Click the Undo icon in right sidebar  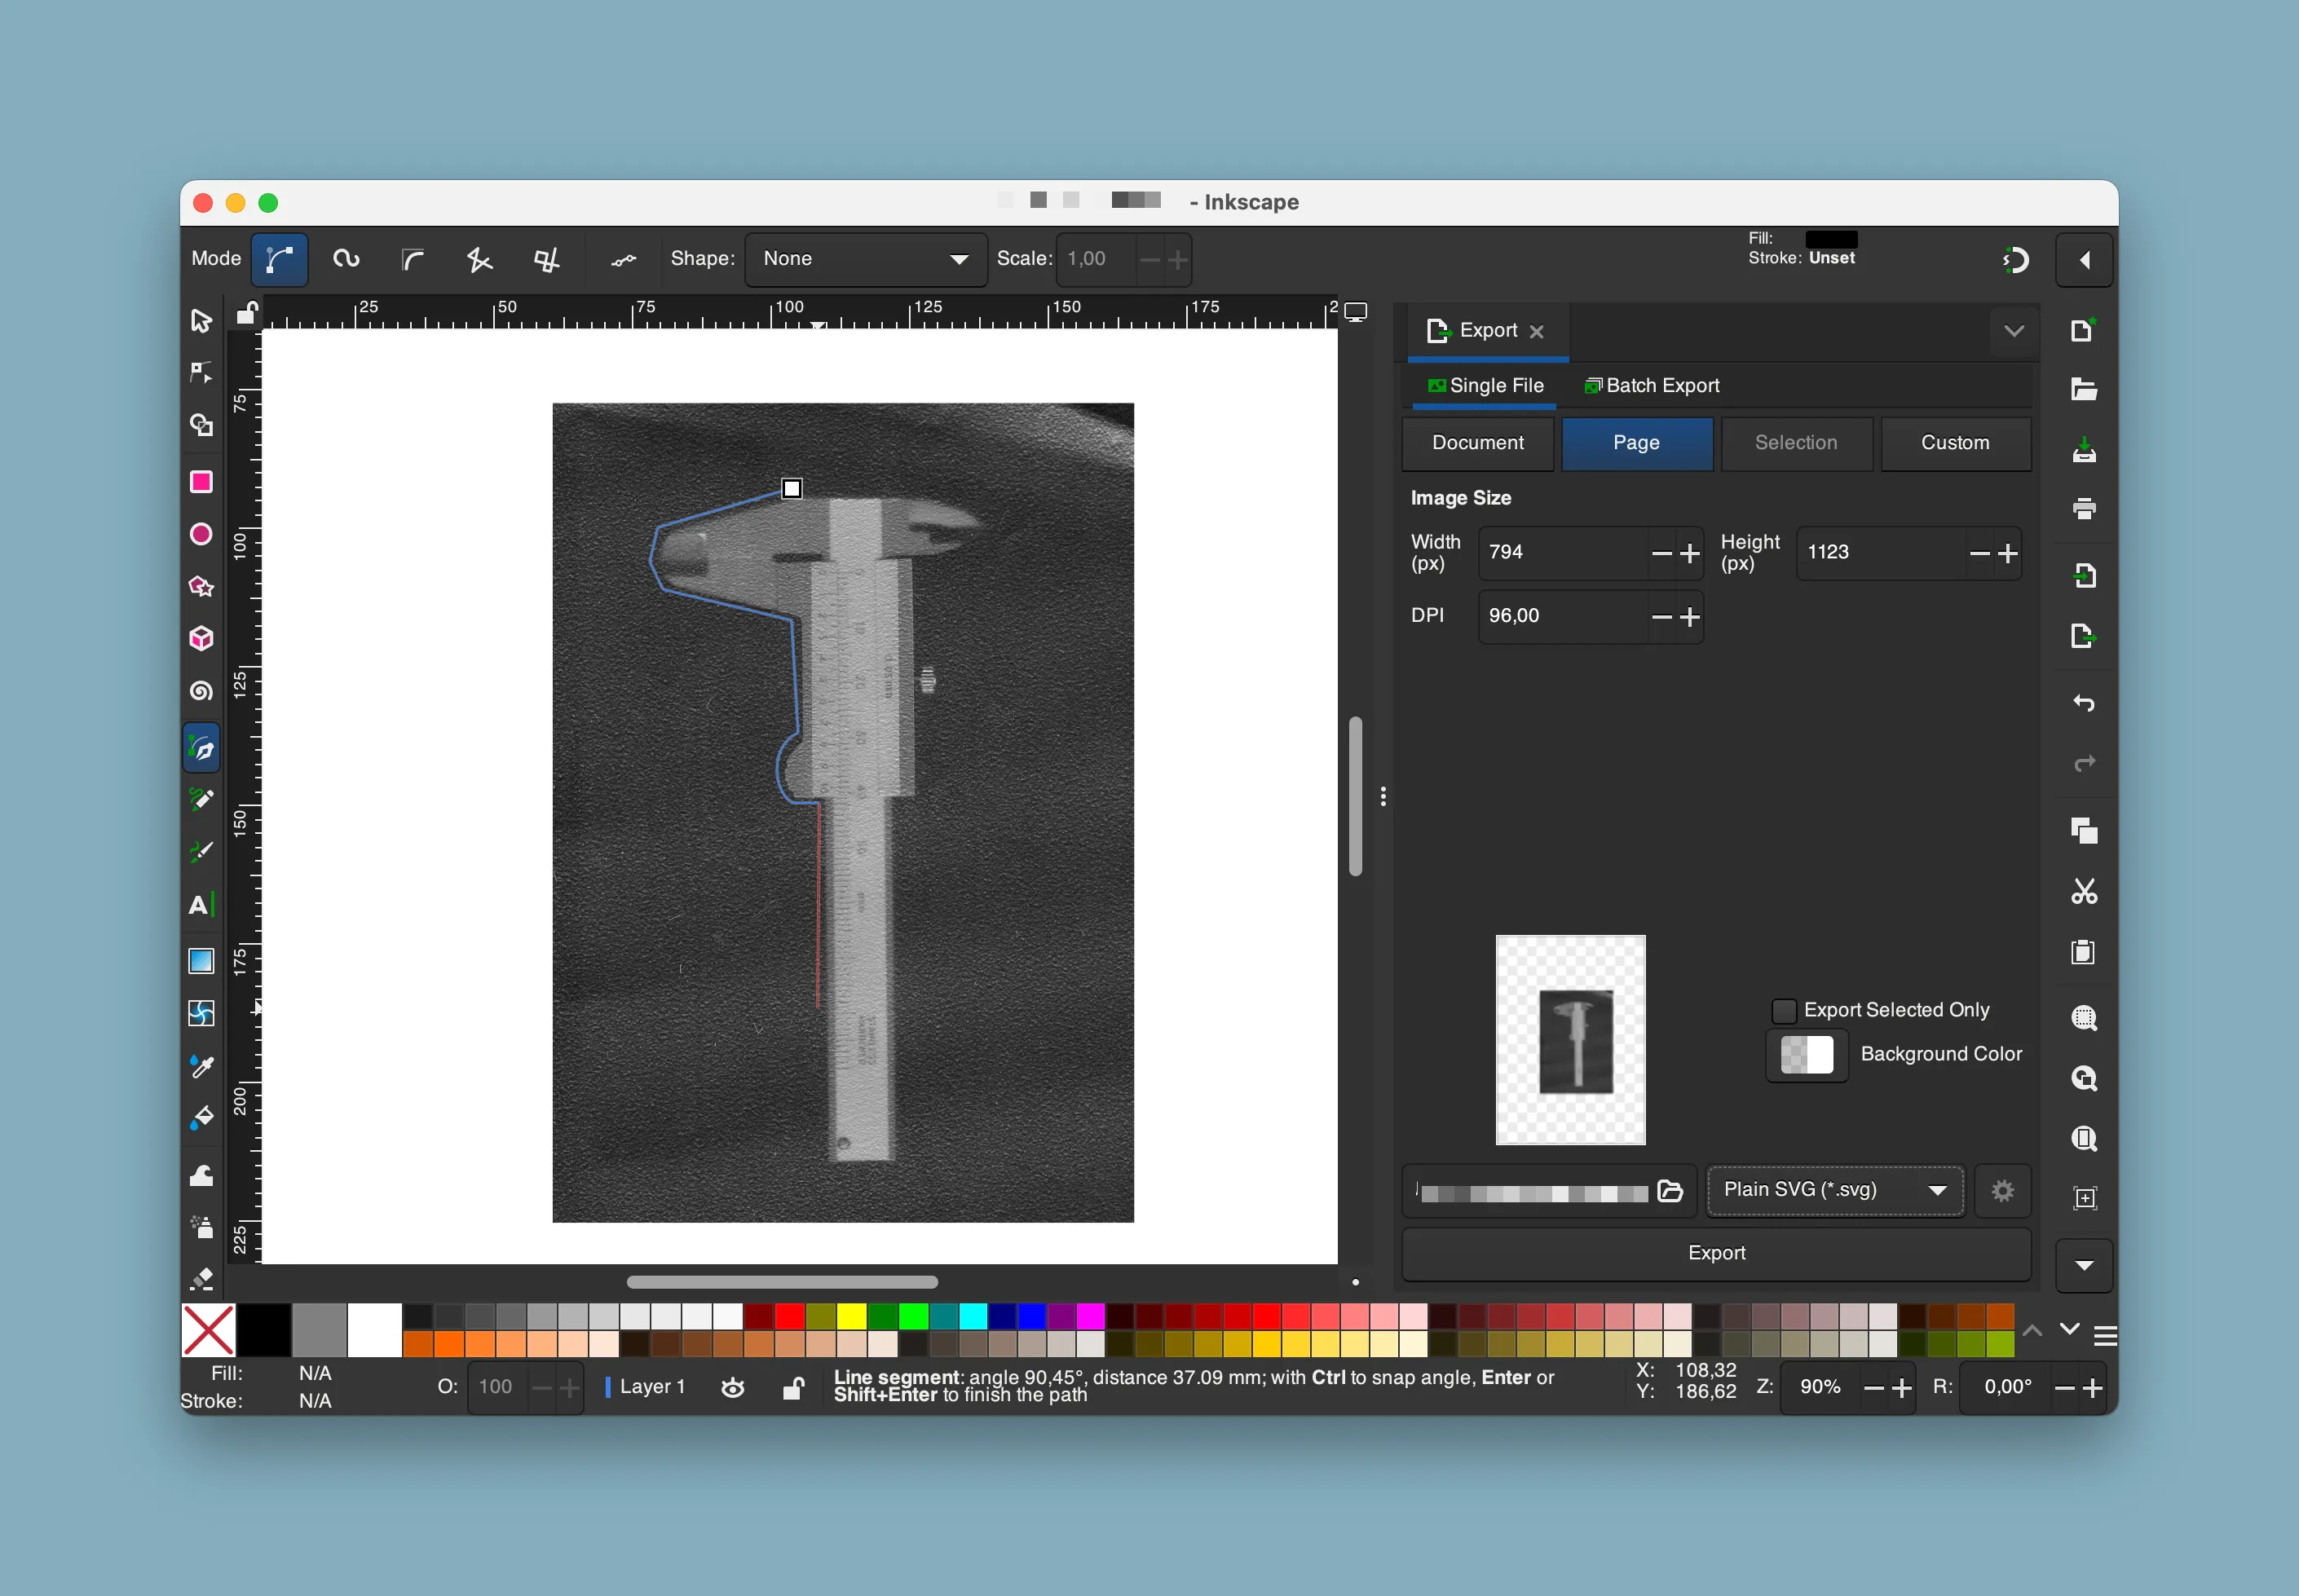click(2085, 702)
